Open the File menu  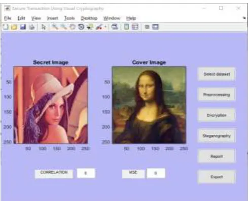(8, 18)
